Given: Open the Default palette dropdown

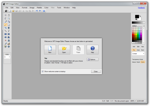Looking at the screenshot, I should (x=138, y=26).
